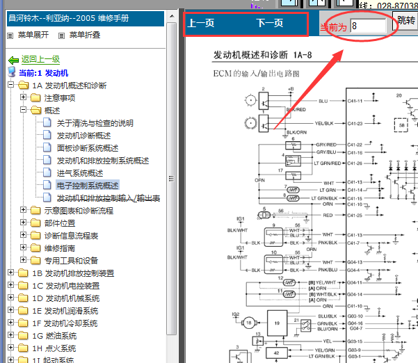The image size is (418, 363).
Task: Click the 1H folder icon
Action: pos(24,348)
